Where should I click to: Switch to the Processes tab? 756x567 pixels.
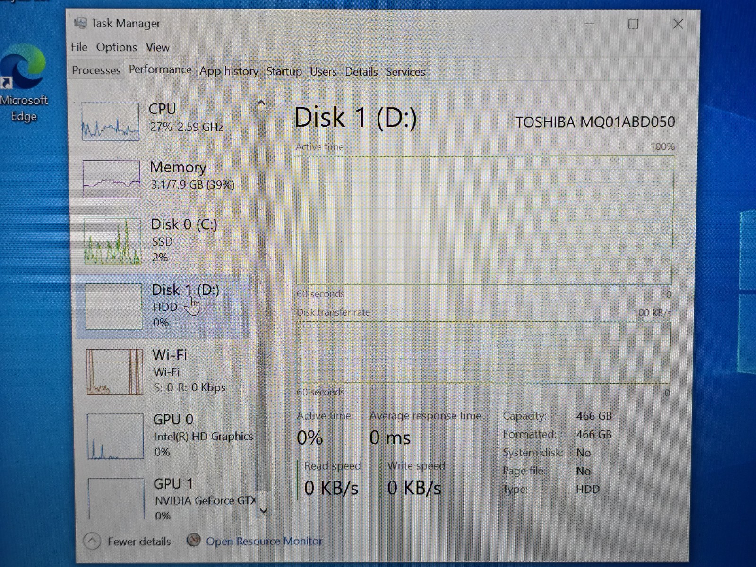point(96,70)
